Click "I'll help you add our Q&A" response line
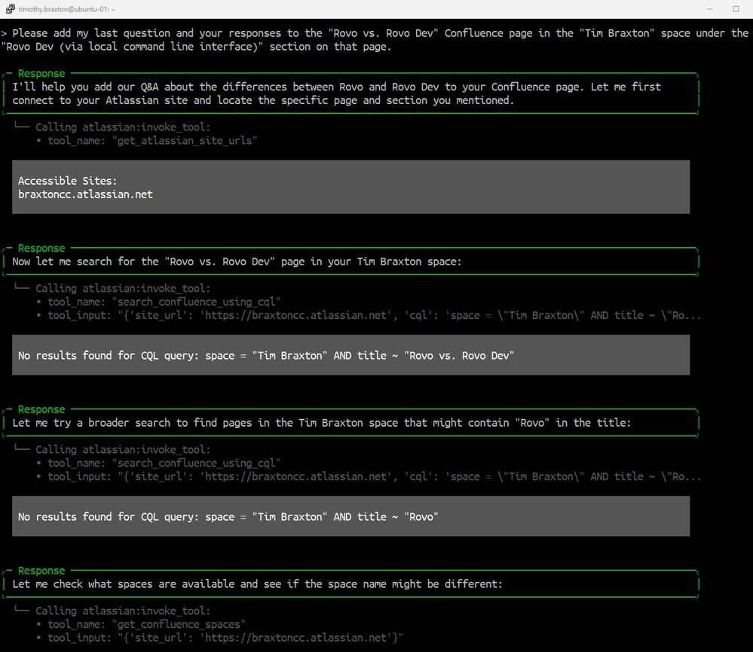 point(337,87)
